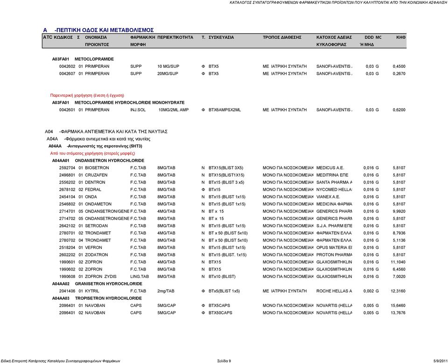
Task: Click price 9,9920 in ONDANSETRON/GENE row
Action: click(x=399, y=211)
